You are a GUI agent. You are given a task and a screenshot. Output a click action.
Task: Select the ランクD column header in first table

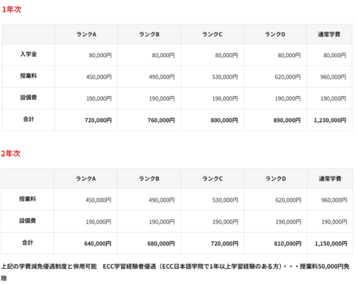click(274, 34)
